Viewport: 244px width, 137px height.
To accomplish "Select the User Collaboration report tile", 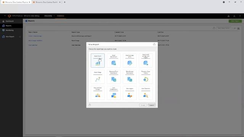I will click(114, 93).
